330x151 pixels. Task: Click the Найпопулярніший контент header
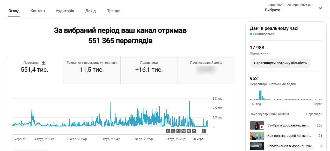coord(269,114)
